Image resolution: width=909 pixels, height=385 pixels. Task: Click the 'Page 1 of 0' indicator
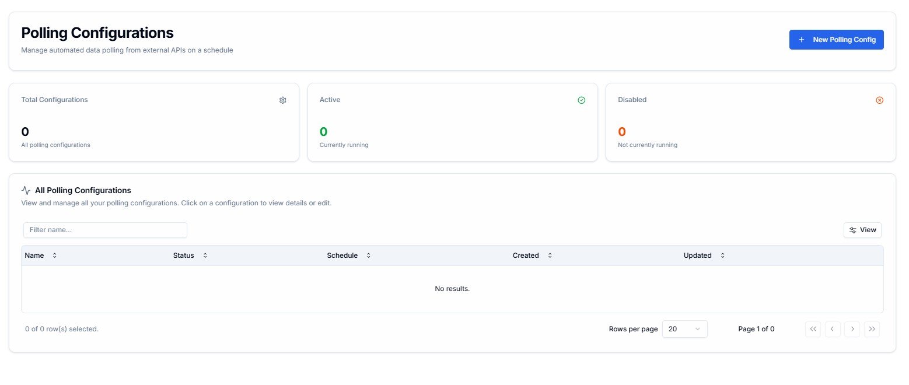coord(756,329)
